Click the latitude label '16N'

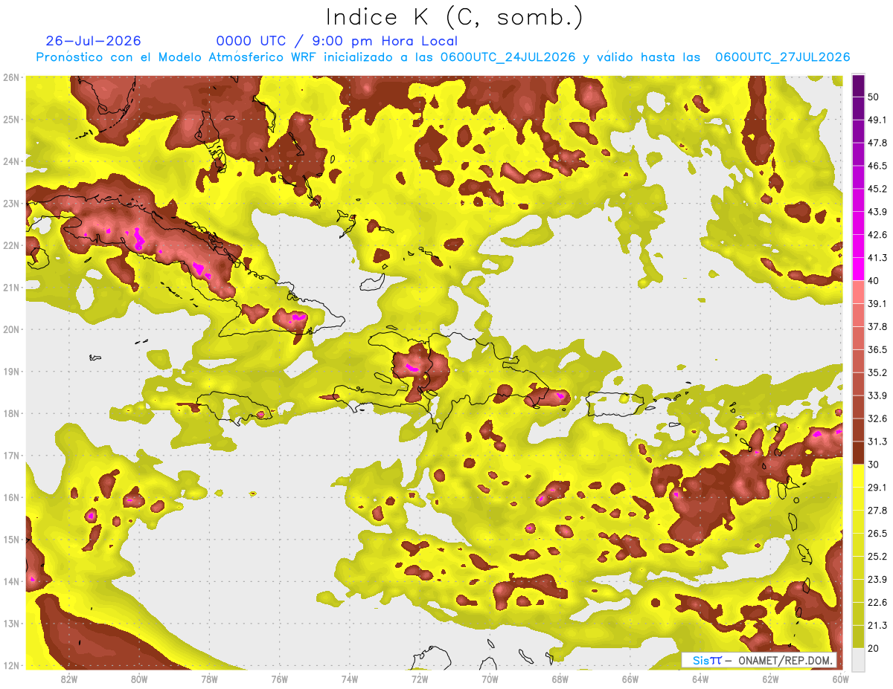coord(11,497)
